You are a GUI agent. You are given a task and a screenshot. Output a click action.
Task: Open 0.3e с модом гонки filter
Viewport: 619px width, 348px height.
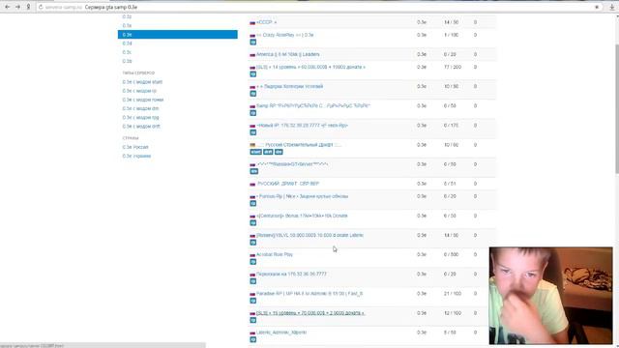click(x=143, y=100)
